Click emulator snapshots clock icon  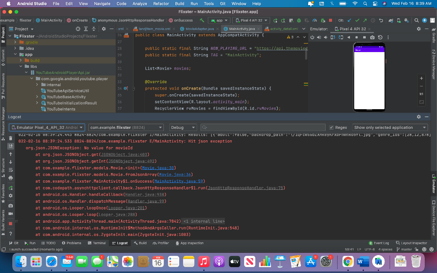[x=380, y=38]
